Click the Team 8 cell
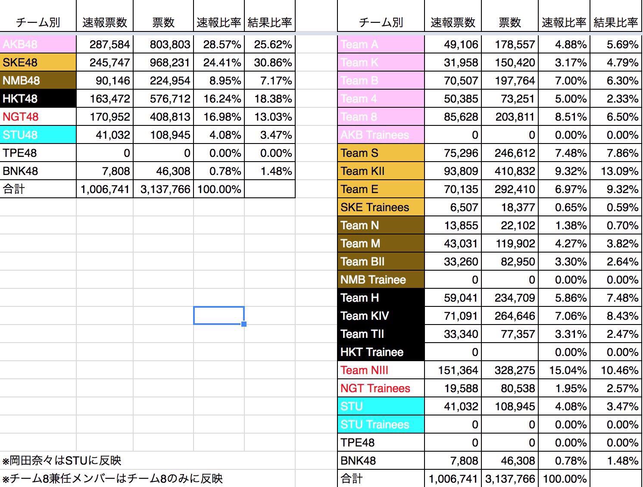Image resolution: width=643 pixels, height=487 pixels. pos(381,117)
